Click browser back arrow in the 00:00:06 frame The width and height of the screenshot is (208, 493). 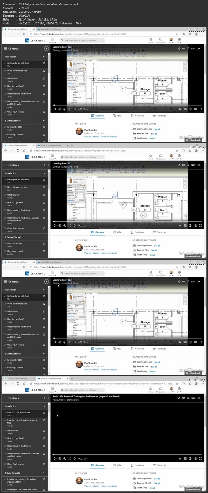(x=6, y=34)
